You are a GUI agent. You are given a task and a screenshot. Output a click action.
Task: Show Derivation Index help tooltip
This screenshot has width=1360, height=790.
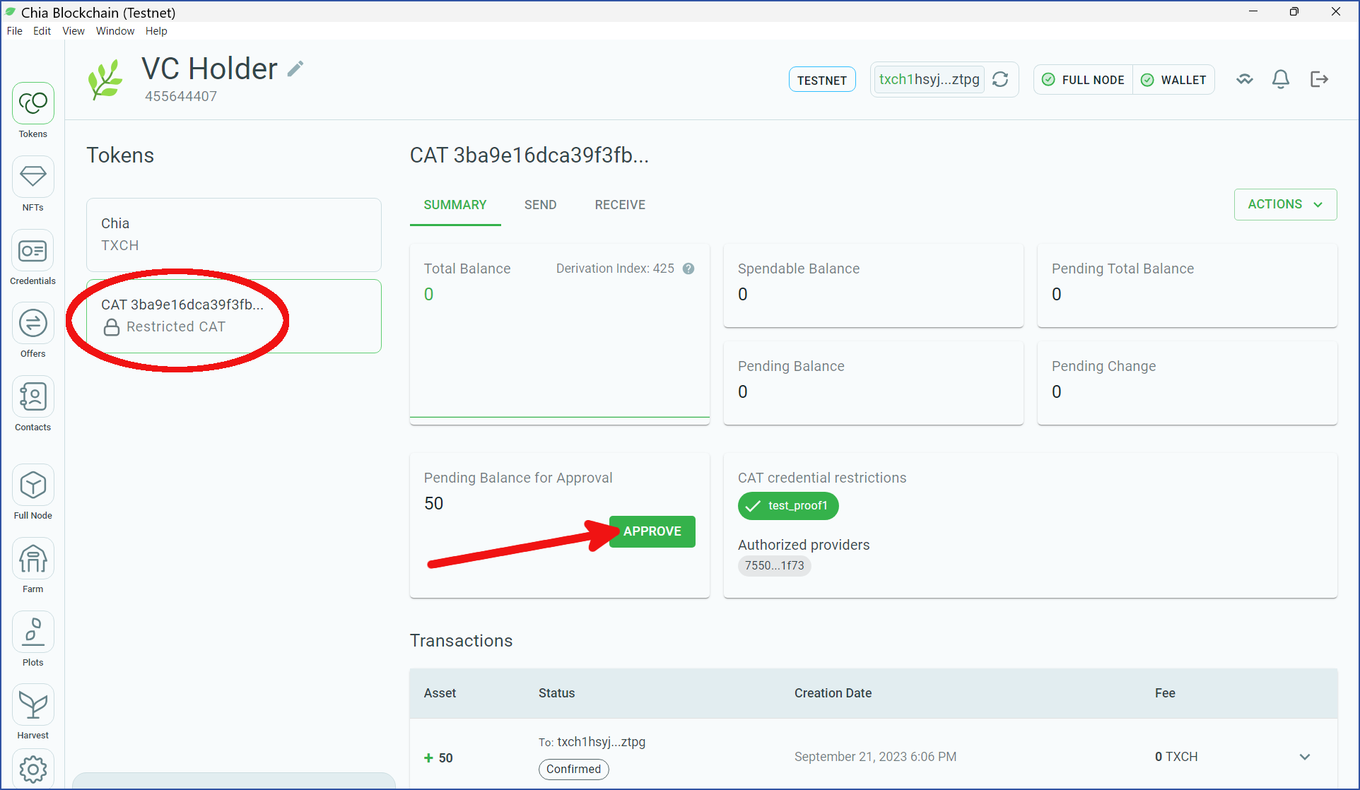tap(688, 269)
